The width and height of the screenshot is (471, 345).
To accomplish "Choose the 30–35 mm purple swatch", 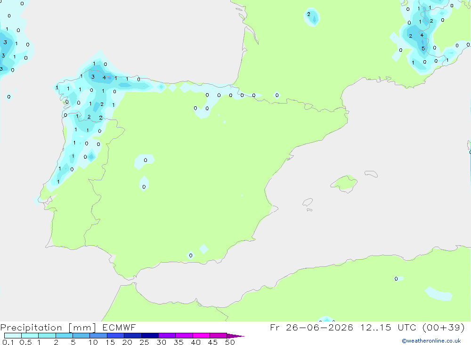I will coord(167,336).
